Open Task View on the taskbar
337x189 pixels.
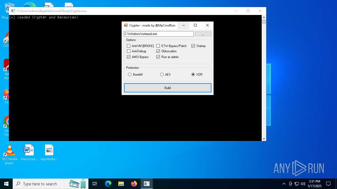(95, 184)
